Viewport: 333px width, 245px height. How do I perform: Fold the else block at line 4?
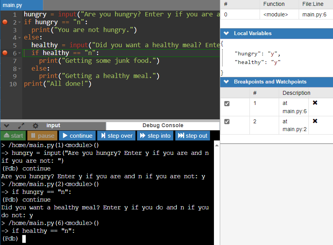tap(20, 38)
